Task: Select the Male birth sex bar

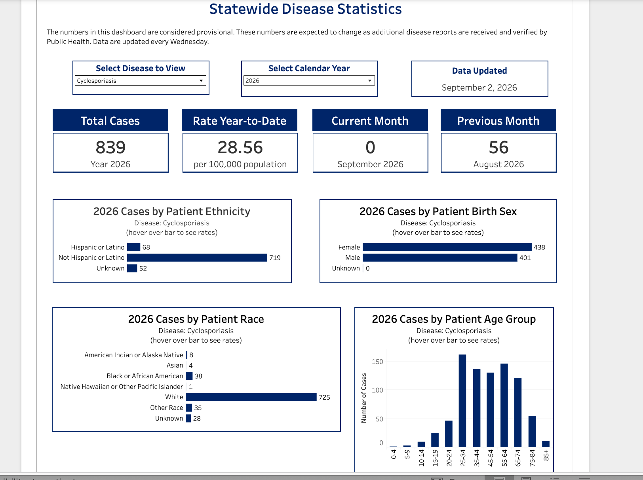Action: tap(440, 257)
